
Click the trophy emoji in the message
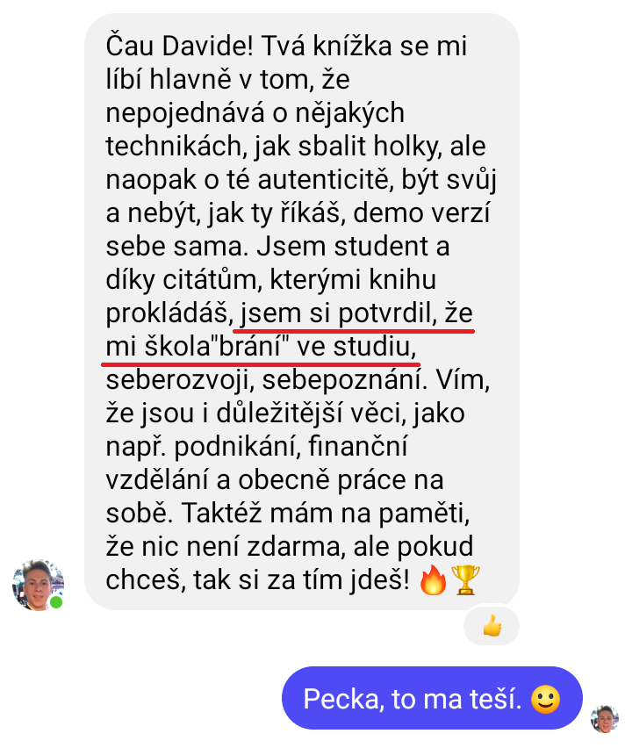[465, 579]
